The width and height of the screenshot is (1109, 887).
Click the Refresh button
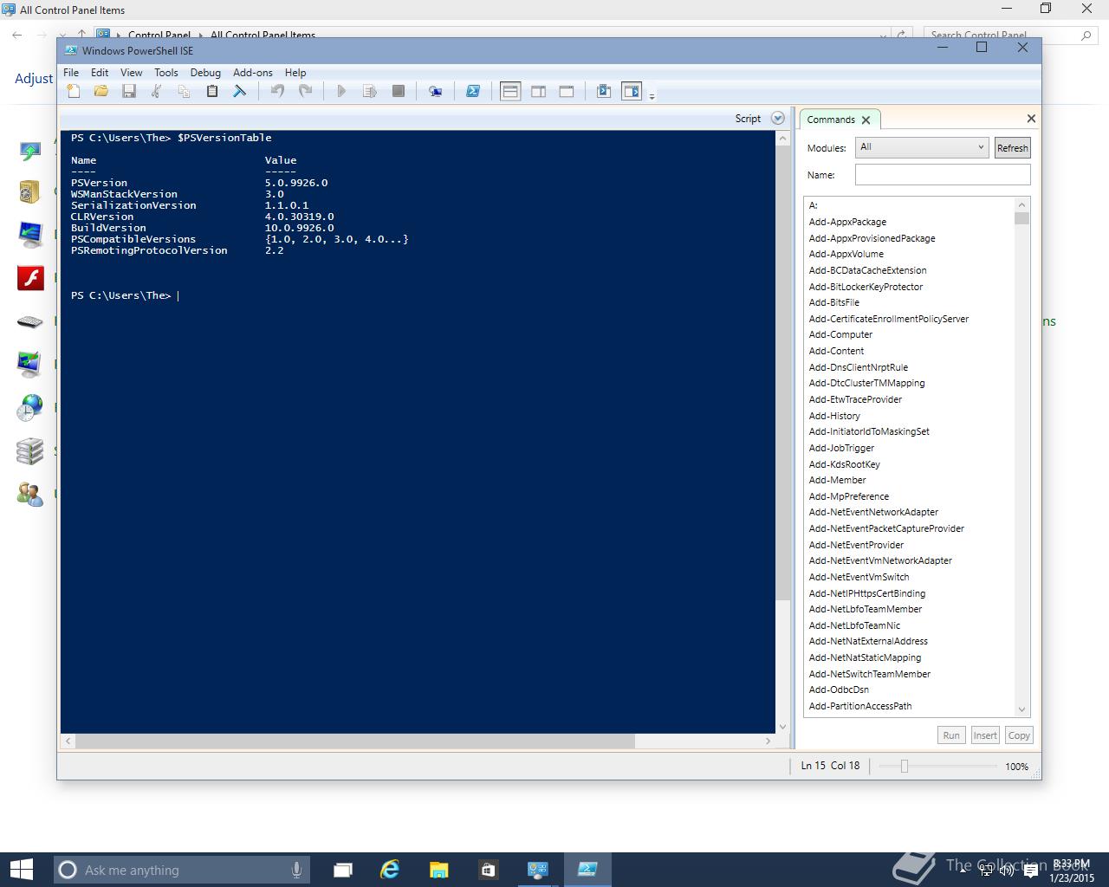point(1012,148)
